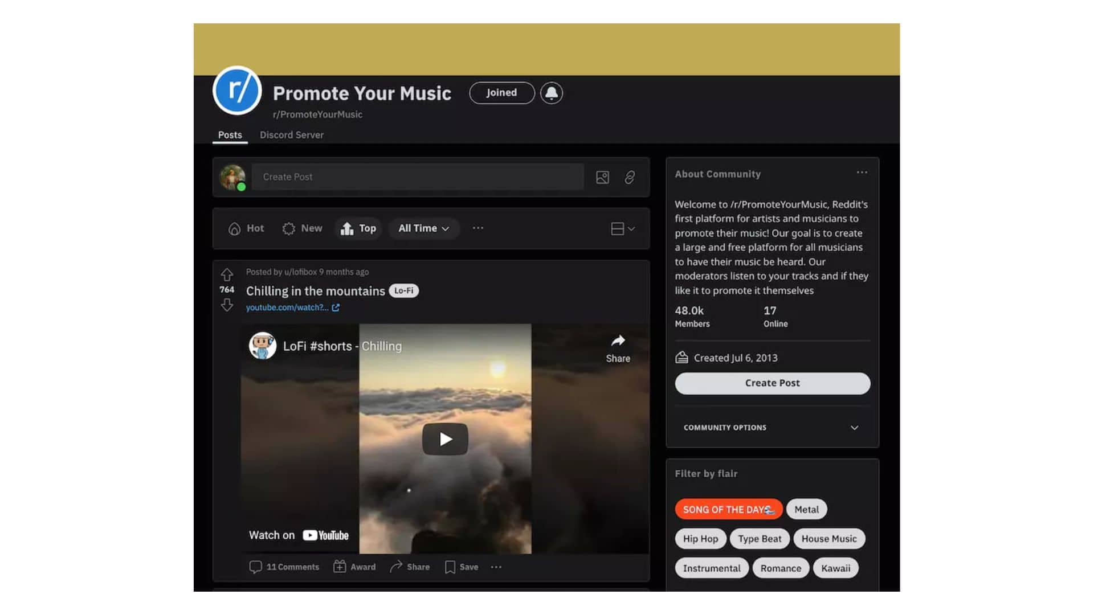
Task: Filter by House Music flair
Action: point(829,539)
